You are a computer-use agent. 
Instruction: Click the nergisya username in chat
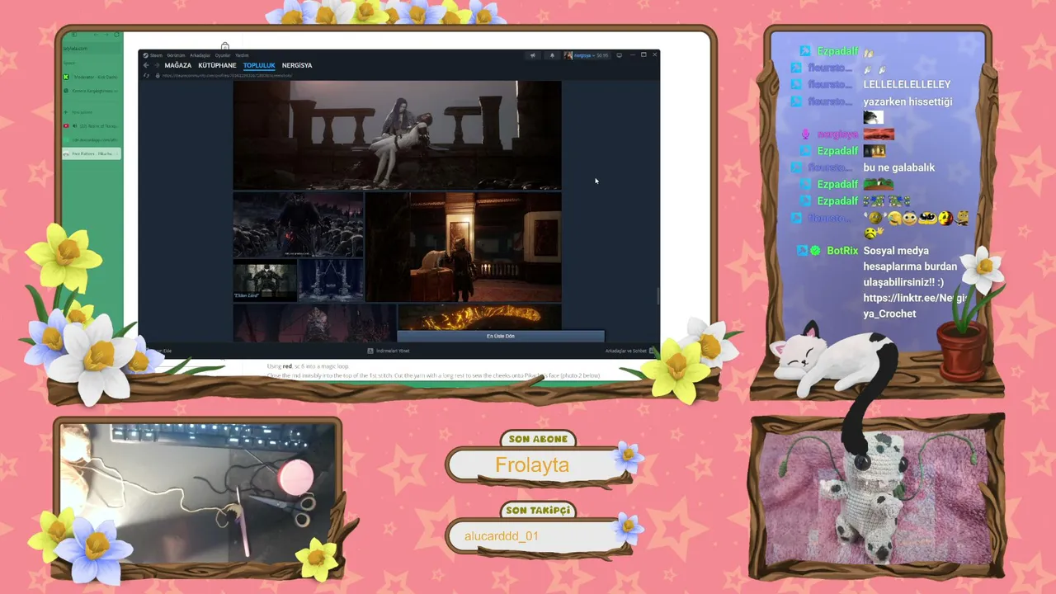click(837, 134)
